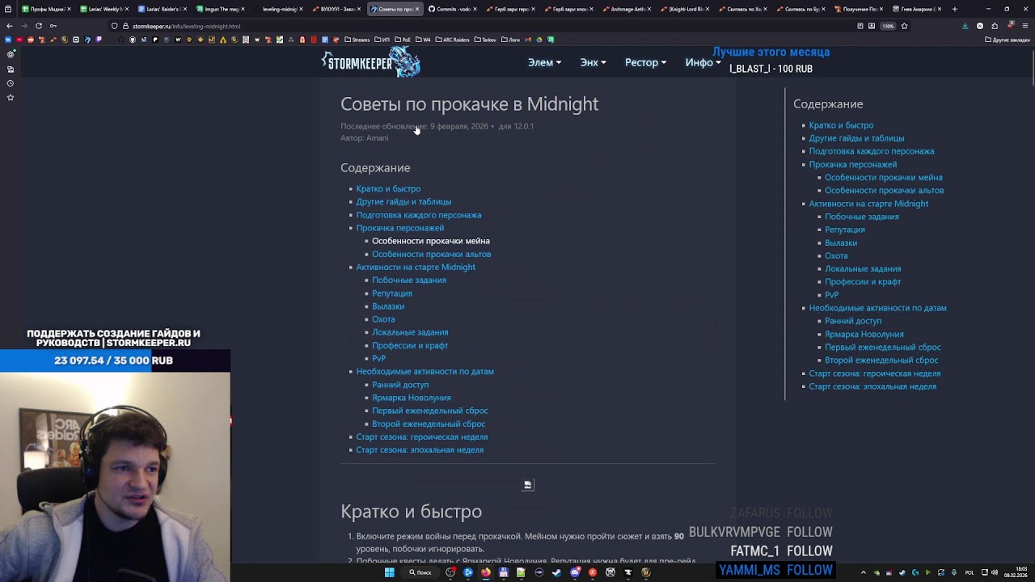Open Ранний доступ in right sidebar contents

[853, 321]
